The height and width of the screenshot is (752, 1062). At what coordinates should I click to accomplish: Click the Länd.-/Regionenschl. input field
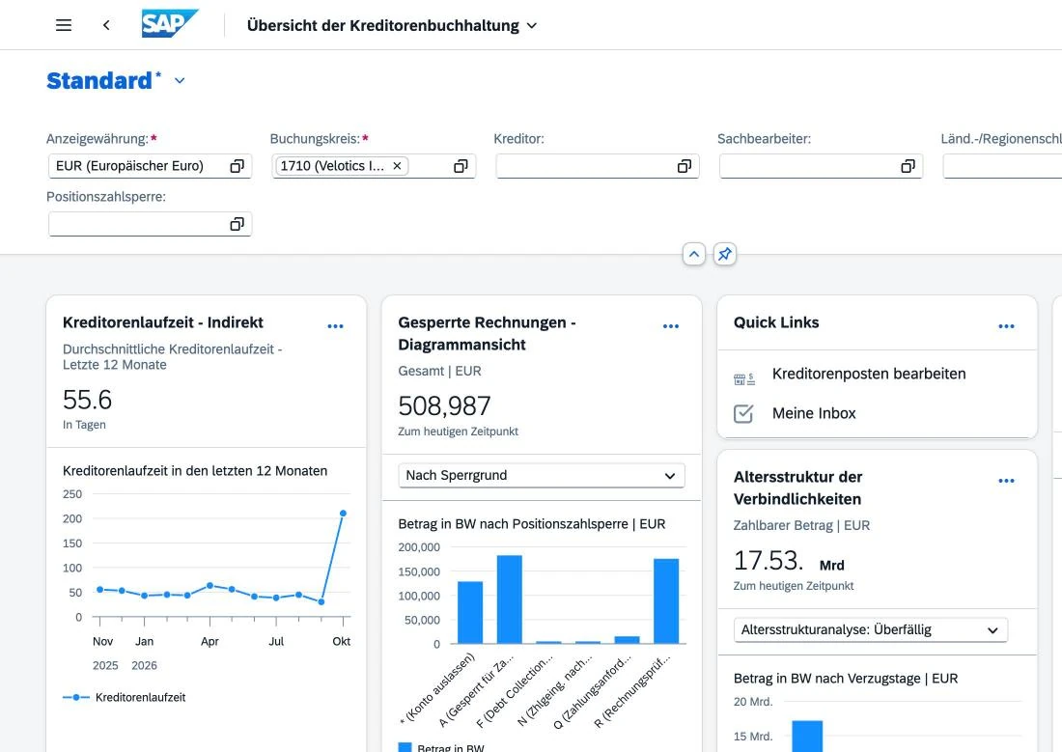(x=1002, y=166)
